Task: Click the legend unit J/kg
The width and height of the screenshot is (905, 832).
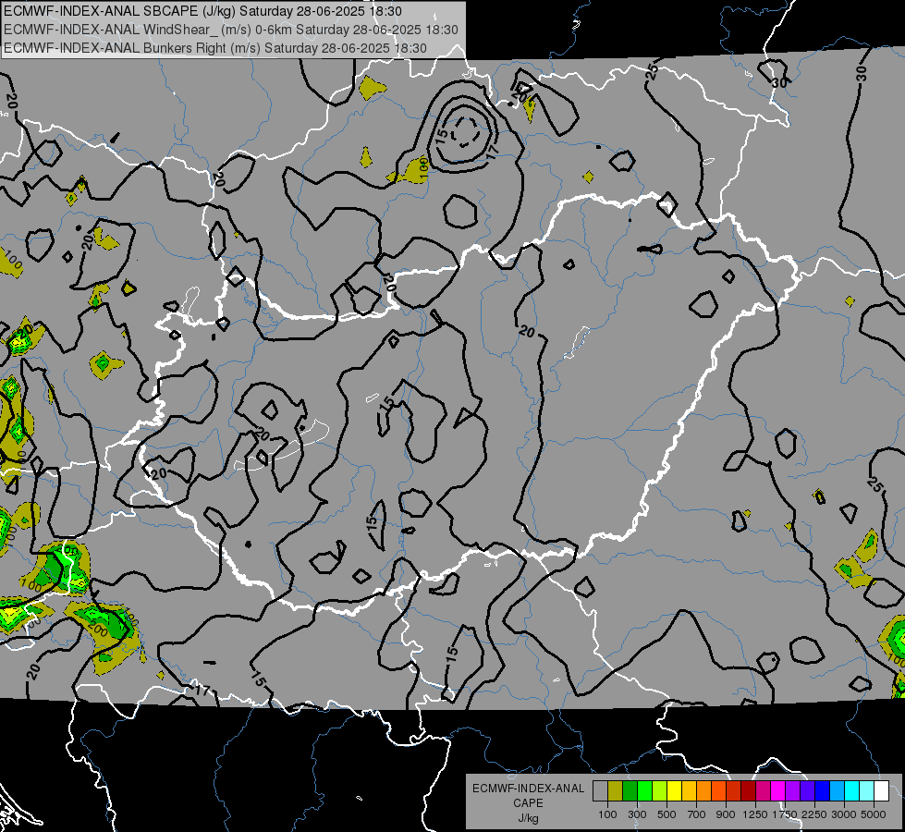Action: [528, 818]
